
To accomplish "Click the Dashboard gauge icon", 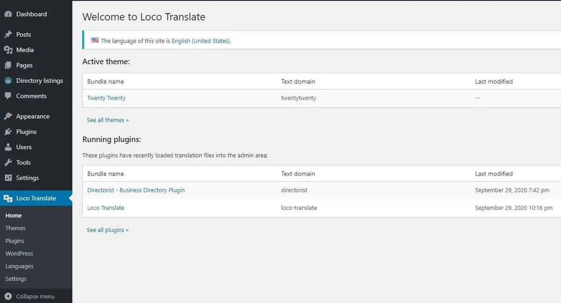I will 8,14.
